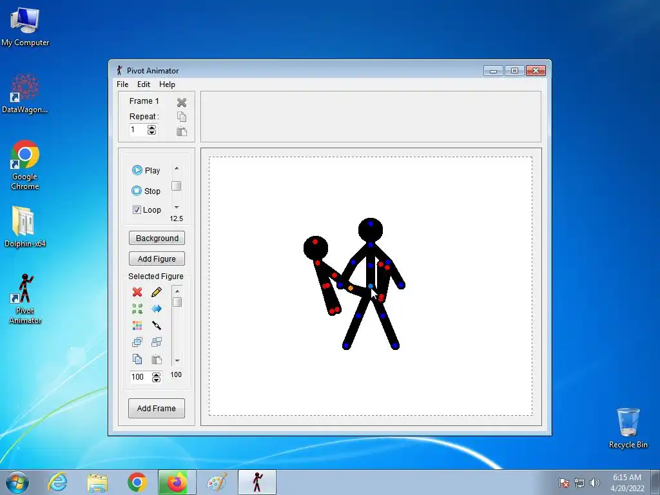
Task: Maximize the Pivot Animator window
Action: [514, 71]
